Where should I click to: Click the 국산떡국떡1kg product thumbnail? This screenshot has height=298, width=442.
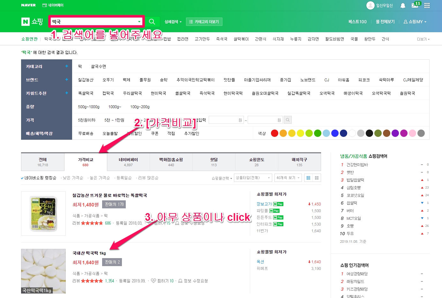tap(43, 271)
